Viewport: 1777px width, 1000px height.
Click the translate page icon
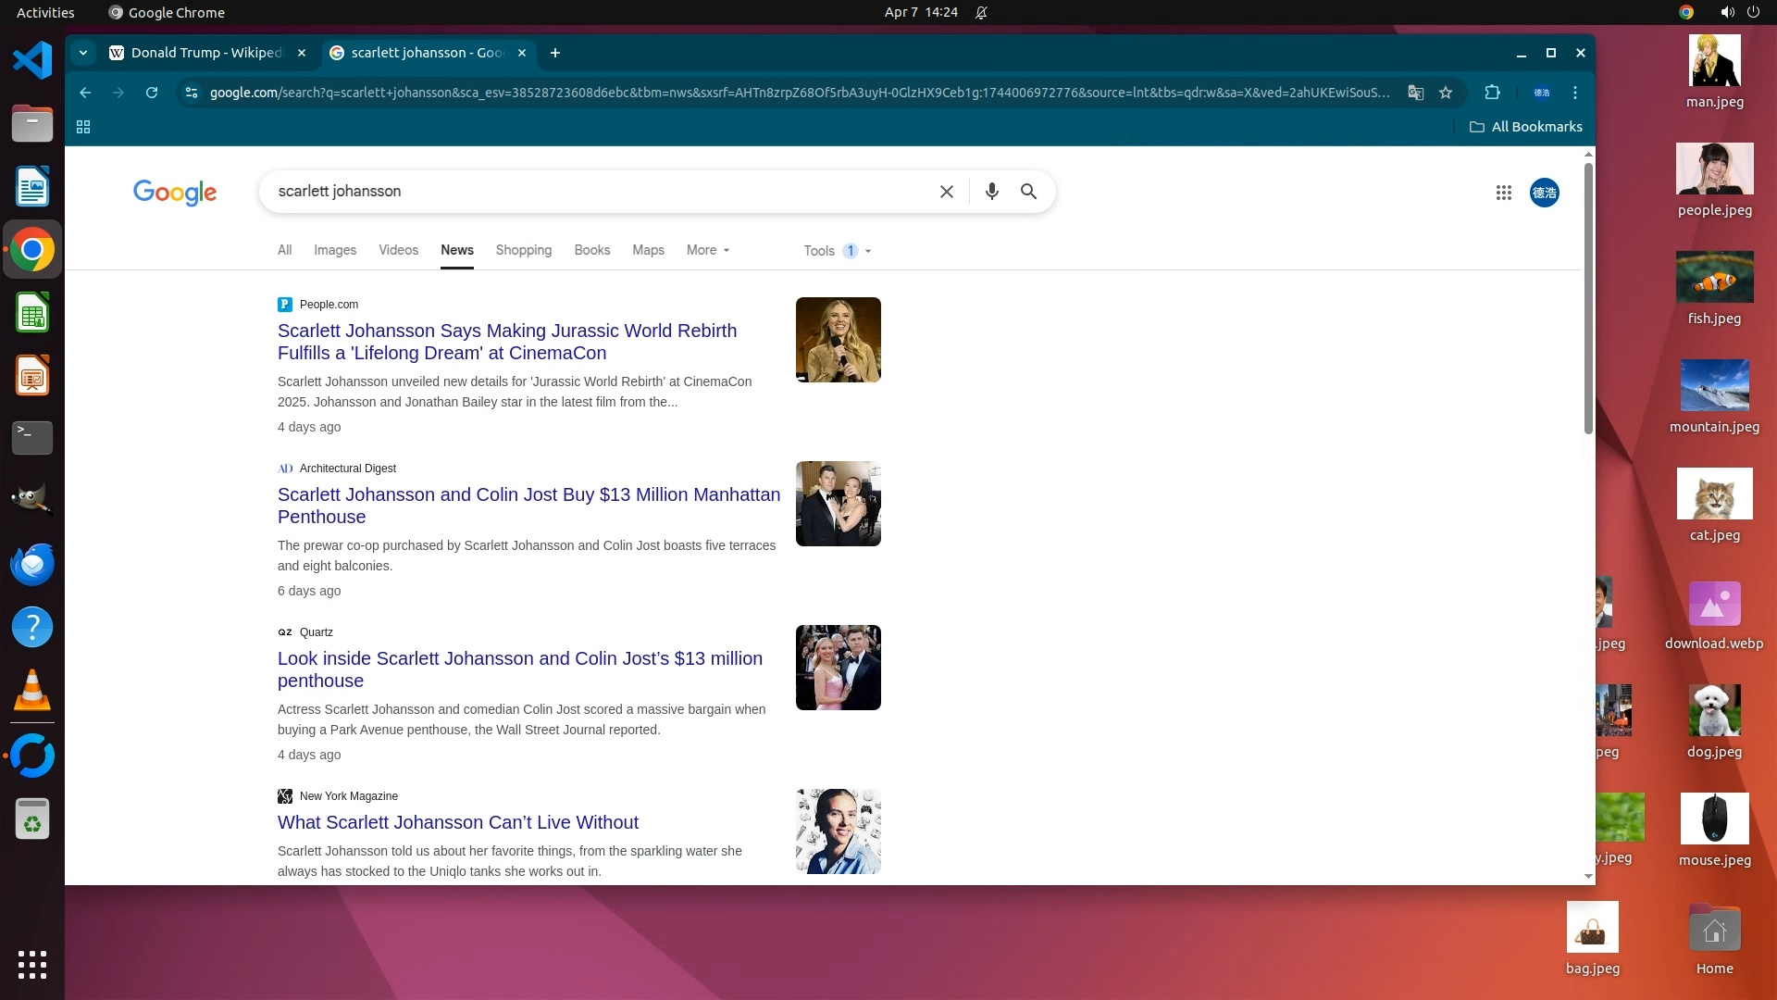click(1415, 93)
